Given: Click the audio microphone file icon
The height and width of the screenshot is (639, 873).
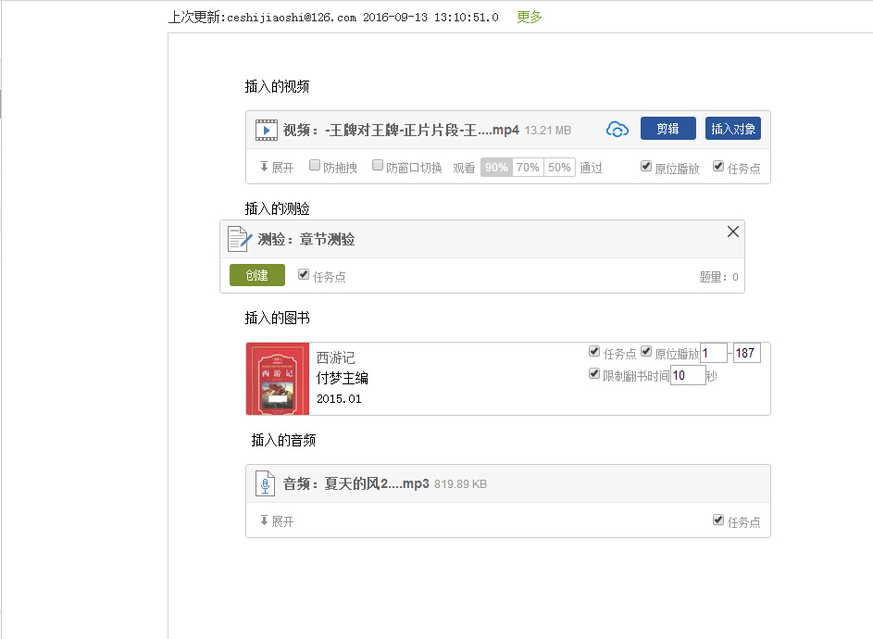Looking at the screenshot, I should coord(265,483).
